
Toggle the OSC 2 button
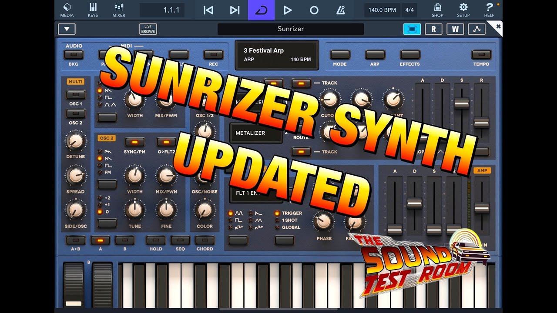75,114
